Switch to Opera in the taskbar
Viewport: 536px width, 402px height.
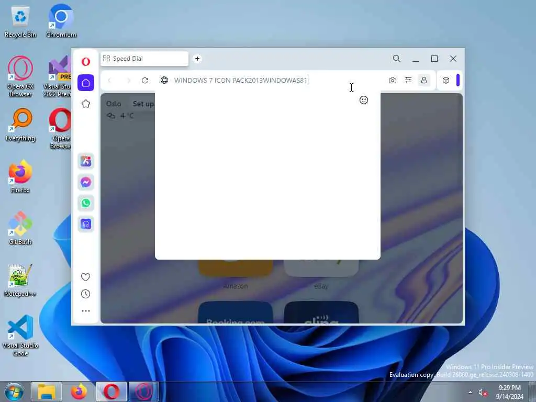111,392
